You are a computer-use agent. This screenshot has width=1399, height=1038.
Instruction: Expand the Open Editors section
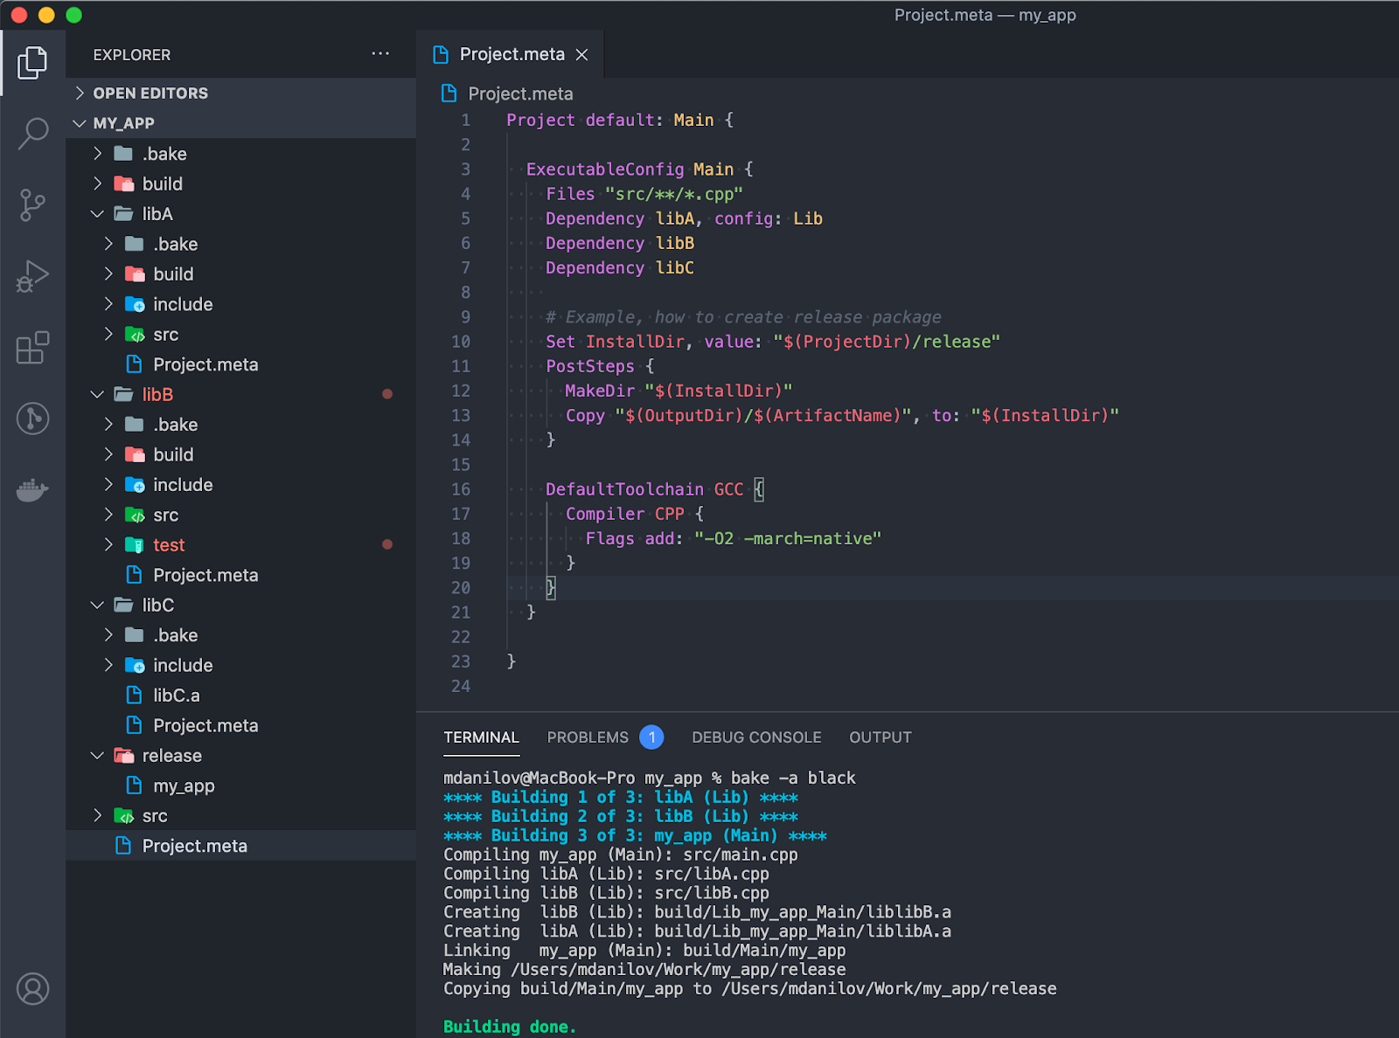click(x=80, y=93)
